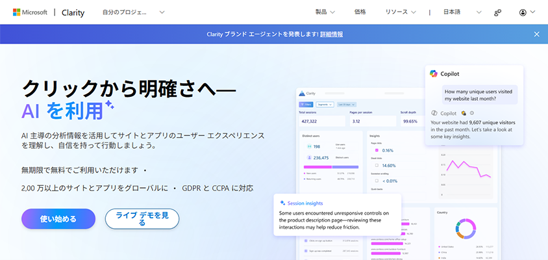Click the Session insights sparkle icon

click(x=282, y=203)
